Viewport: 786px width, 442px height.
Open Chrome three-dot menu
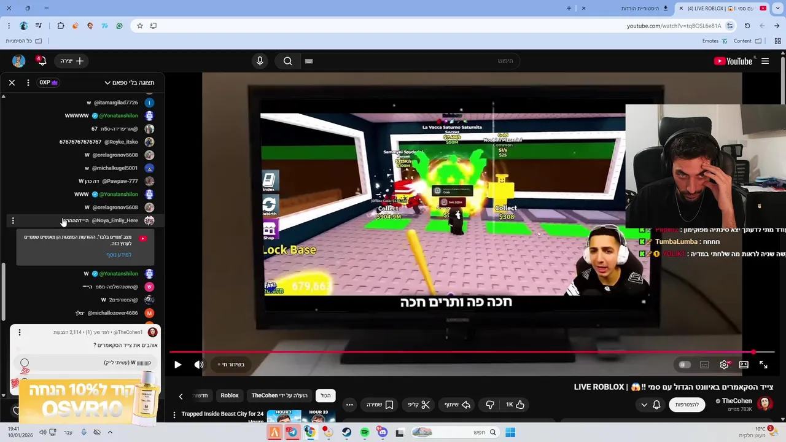point(9,26)
